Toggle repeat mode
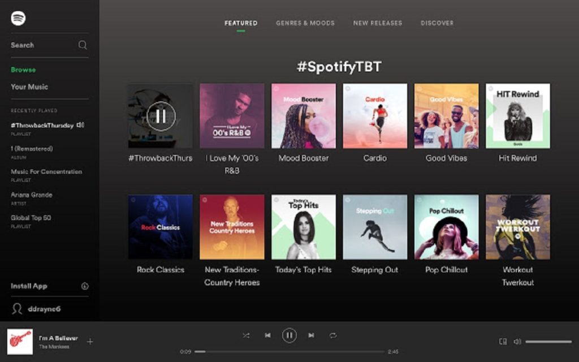The image size is (579, 362). pos(333,335)
